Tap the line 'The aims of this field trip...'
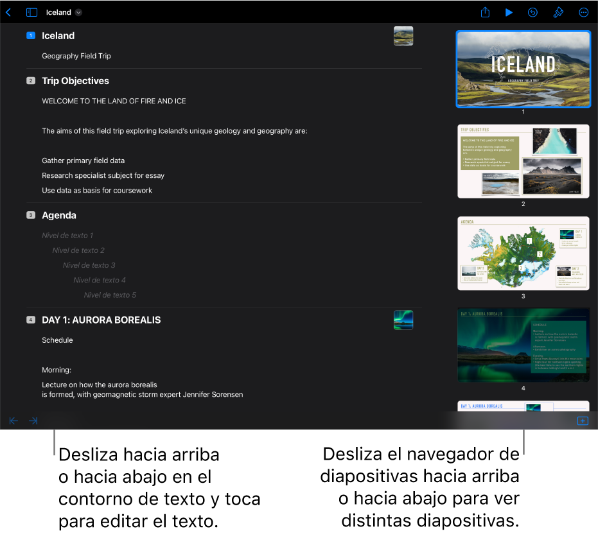 [175, 131]
